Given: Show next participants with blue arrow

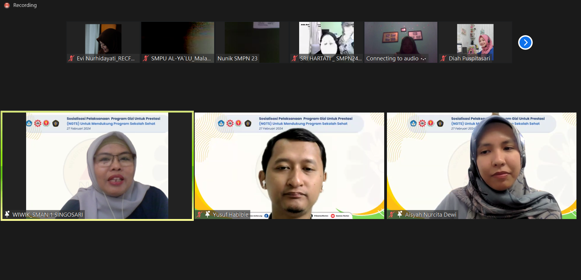Looking at the screenshot, I should [525, 42].
